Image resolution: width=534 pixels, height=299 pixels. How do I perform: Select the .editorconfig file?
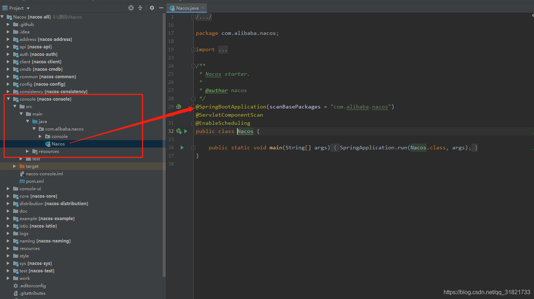(x=32, y=286)
